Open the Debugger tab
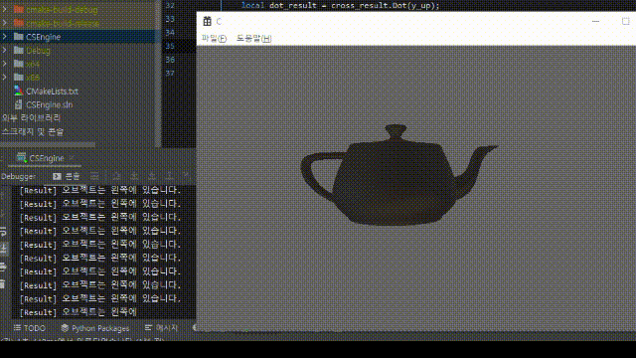Viewport: 636px width, 358px height. [18, 177]
